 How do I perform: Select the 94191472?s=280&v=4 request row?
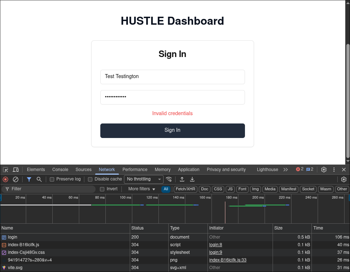pyautogui.click(x=175, y=260)
